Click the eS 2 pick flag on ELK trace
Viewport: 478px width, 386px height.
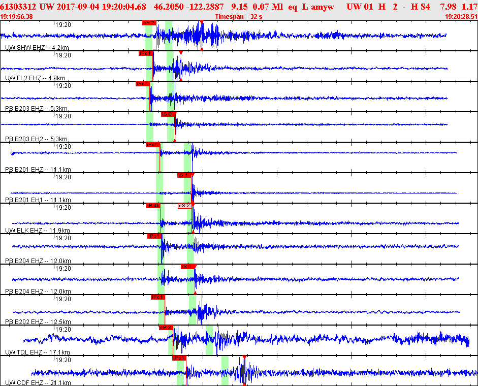pyautogui.click(x=185, y=206)
